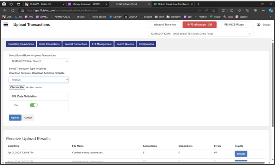Open the workspaces icon in tab bar
Viewport: 275px width, 165px height.
[x=11, y=4]
